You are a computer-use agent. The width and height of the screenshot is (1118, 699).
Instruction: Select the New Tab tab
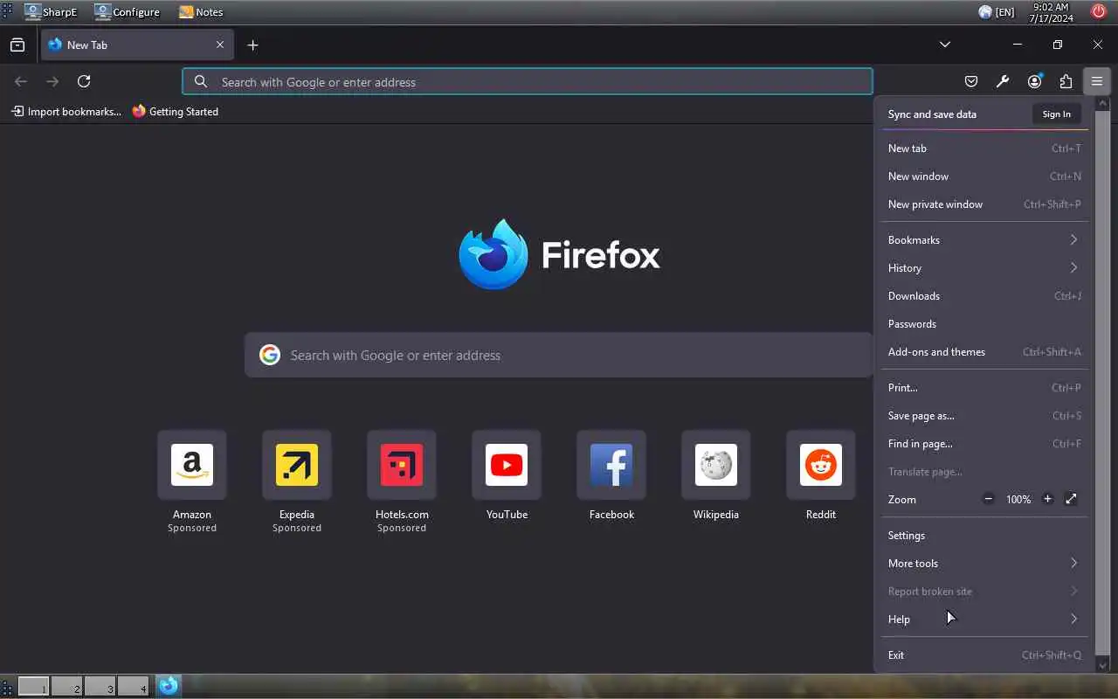[136, 45]
